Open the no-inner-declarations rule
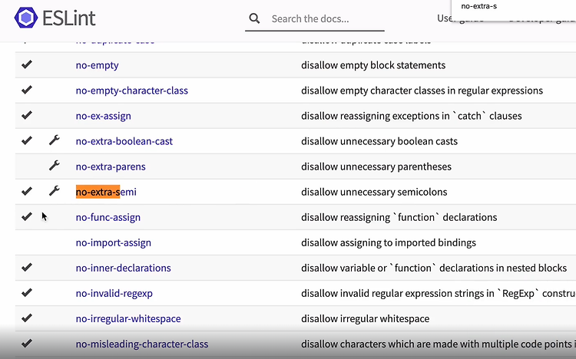576x359 pixels. (x=123, y=268)
